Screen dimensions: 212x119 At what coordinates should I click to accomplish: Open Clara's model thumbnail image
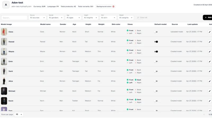[x=4, y=32]
